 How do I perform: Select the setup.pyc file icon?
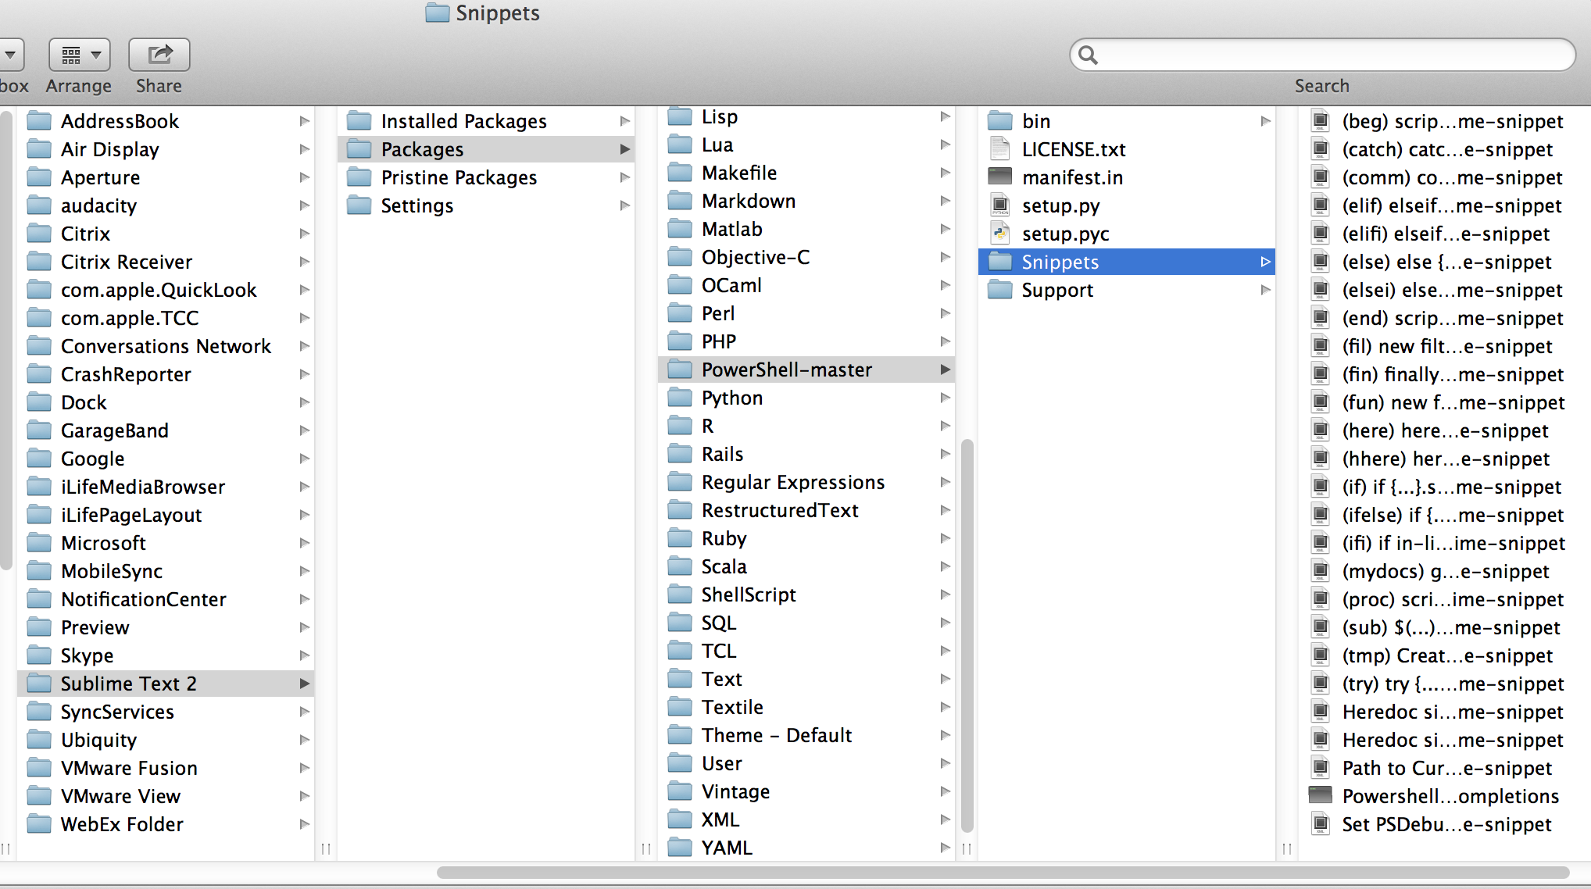[x=1000, y=234]
